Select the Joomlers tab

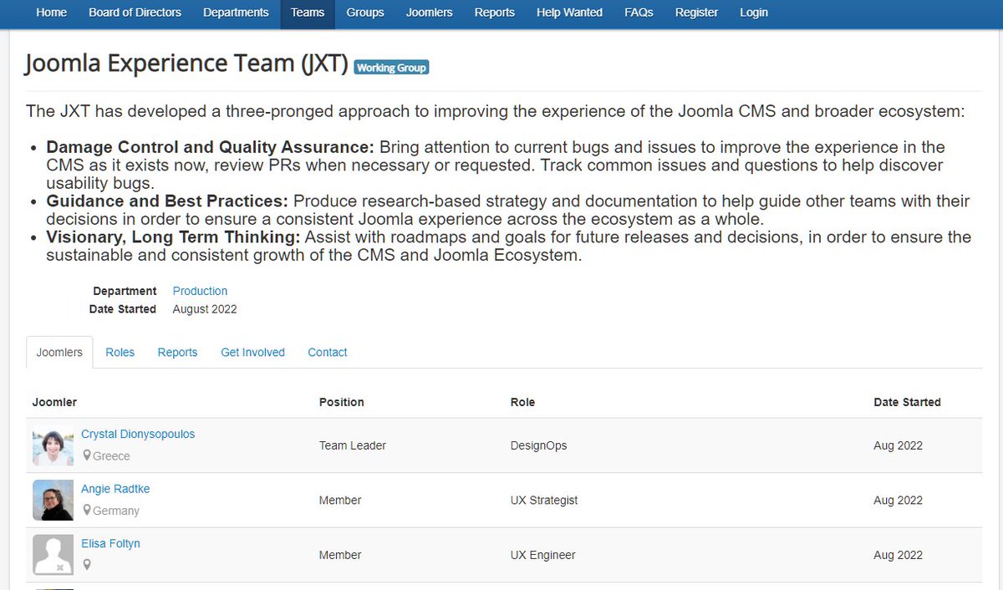pyautogui.click(x=59, y=353)
